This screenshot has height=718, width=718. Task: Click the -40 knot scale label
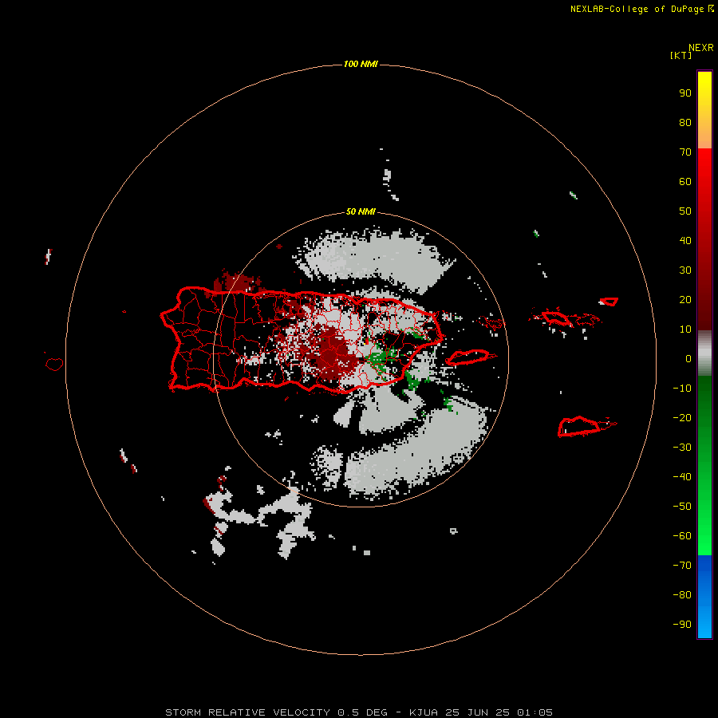click(x=682, y=477)
